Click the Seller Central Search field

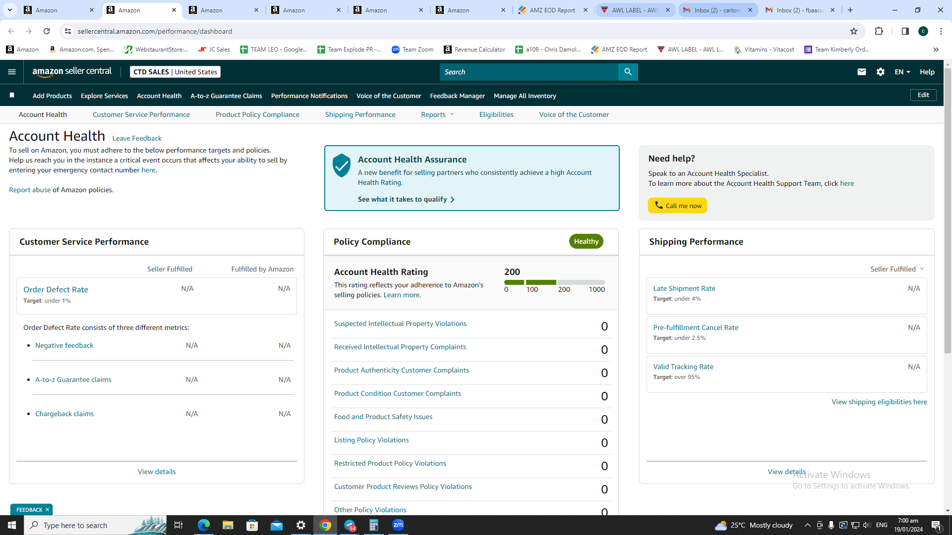point(529,72)
